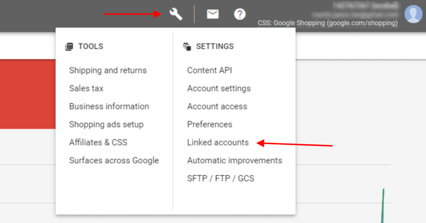The image size is (426, 223).
Task: Click the SETTINGS heading text
Action: point(215,47)
